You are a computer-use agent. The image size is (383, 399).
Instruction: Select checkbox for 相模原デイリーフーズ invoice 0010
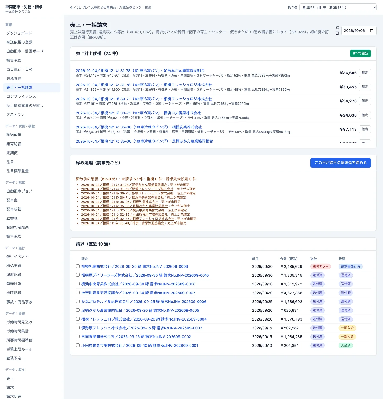pos(78,275)
